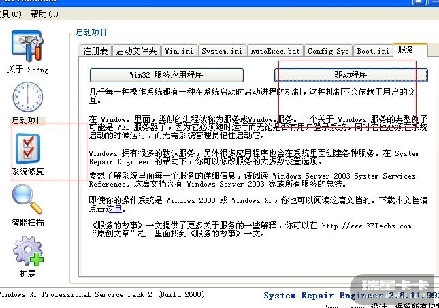Select the AutoExec.bat tab

click(x=275, y=51)
